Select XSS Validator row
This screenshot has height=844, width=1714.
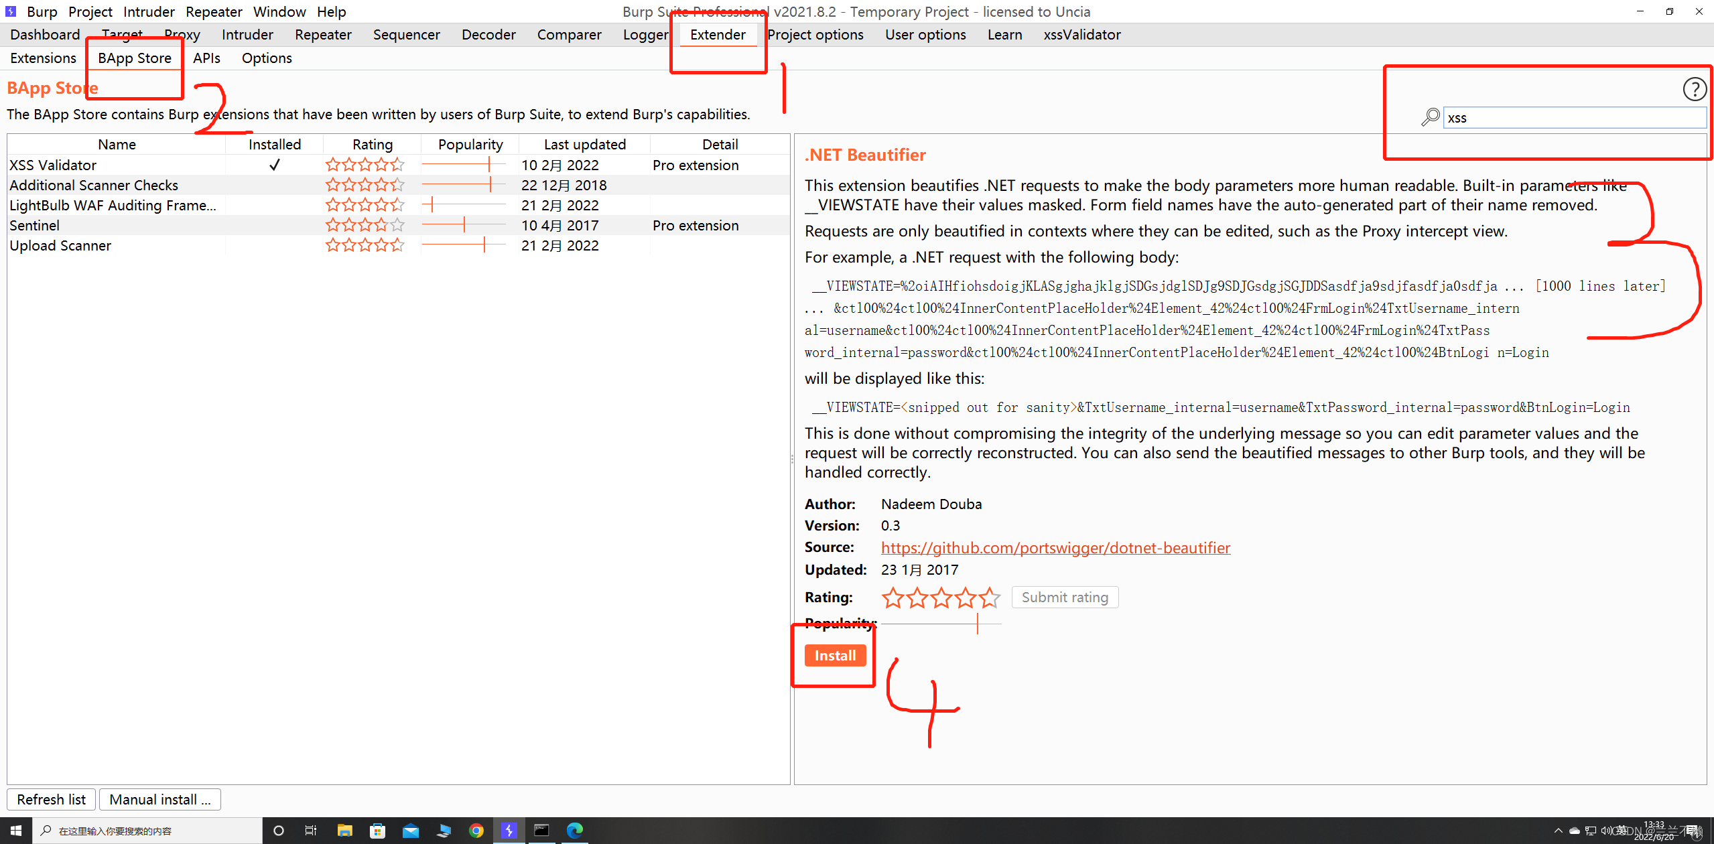click(x=399, y=165)
